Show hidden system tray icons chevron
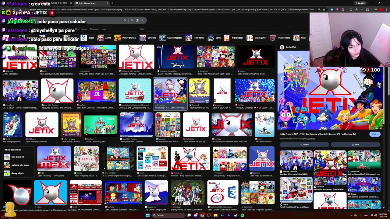 coord(350,215)
